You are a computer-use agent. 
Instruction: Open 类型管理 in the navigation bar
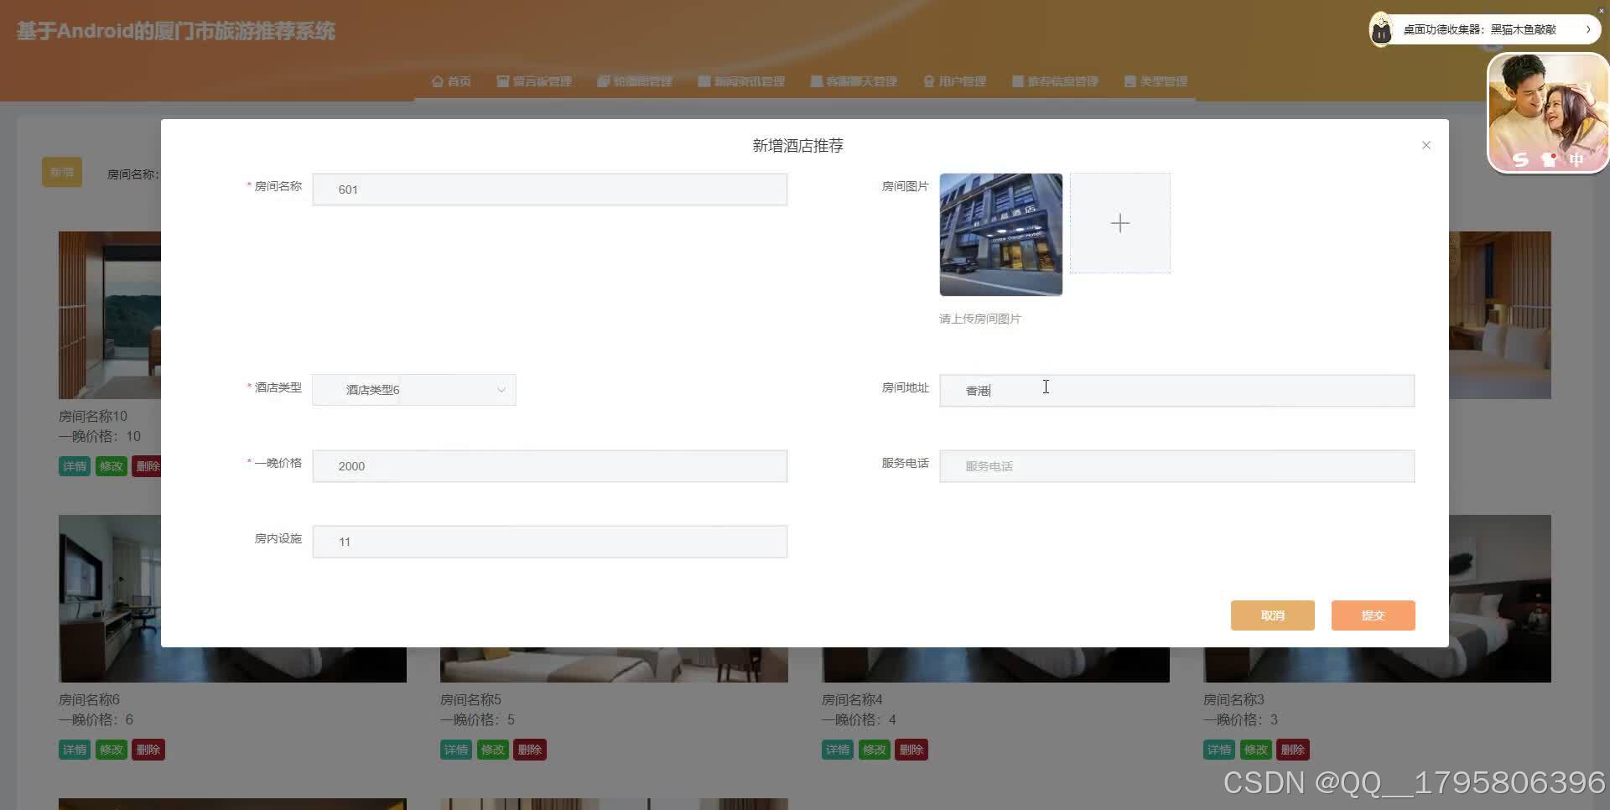point(1156,81)
